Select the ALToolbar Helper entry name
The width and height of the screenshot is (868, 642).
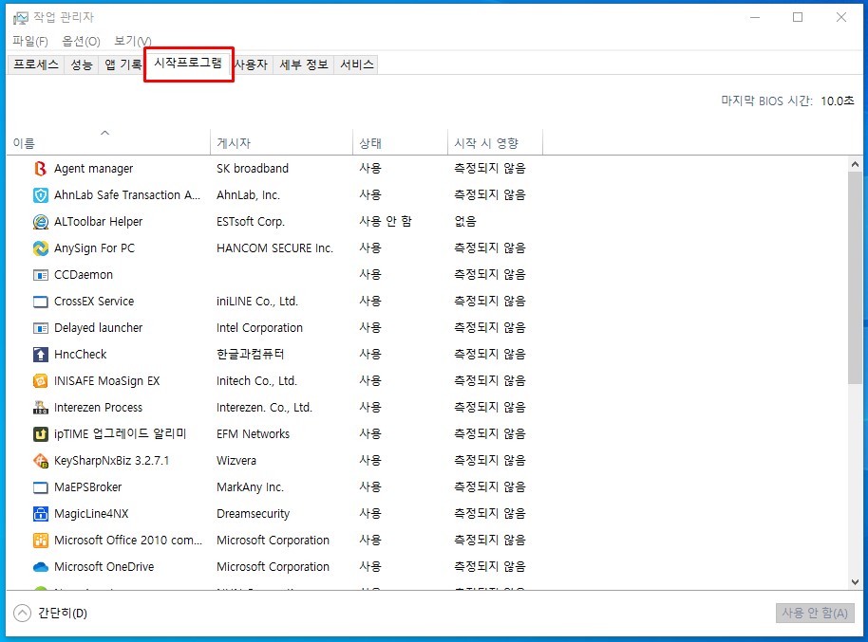coord(98,221)
